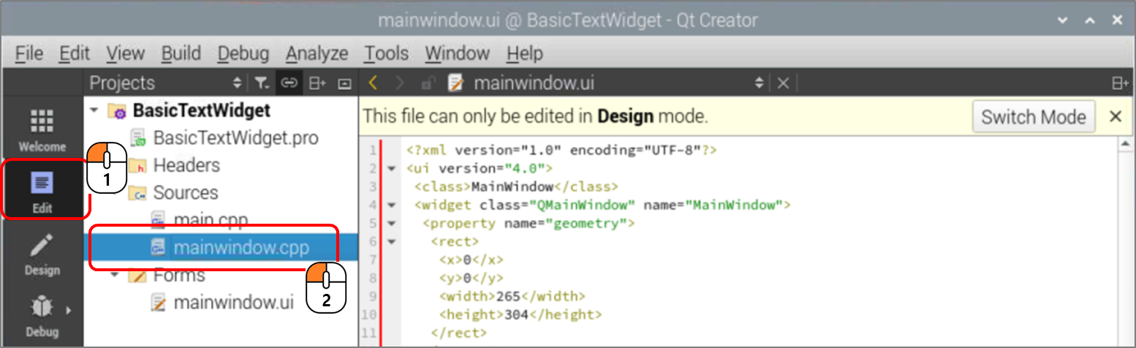
Task: Close the mainwindow.ui document
Action: point(783,83)
